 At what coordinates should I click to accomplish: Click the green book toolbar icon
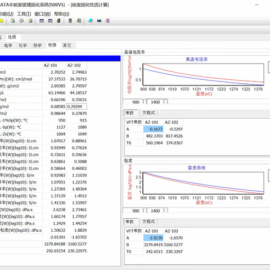(58, 21)
